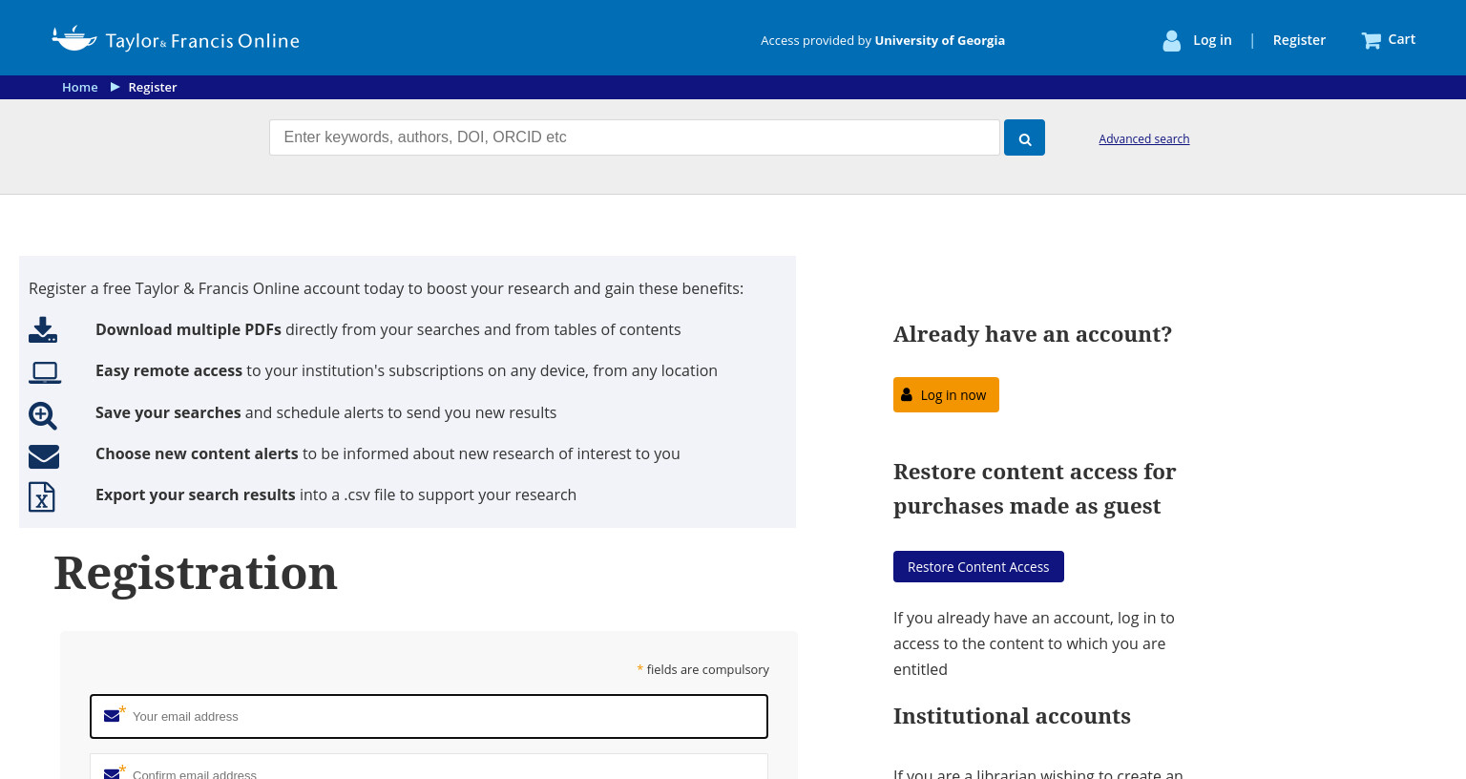This screenshot has height=779, width=1466.
Task: Click Export your search results text
Action: [196, 495]
